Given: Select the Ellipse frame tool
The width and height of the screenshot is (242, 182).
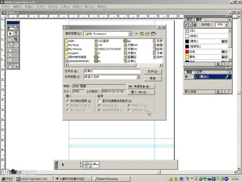Looking at the screenshot, I should point(16,55).
